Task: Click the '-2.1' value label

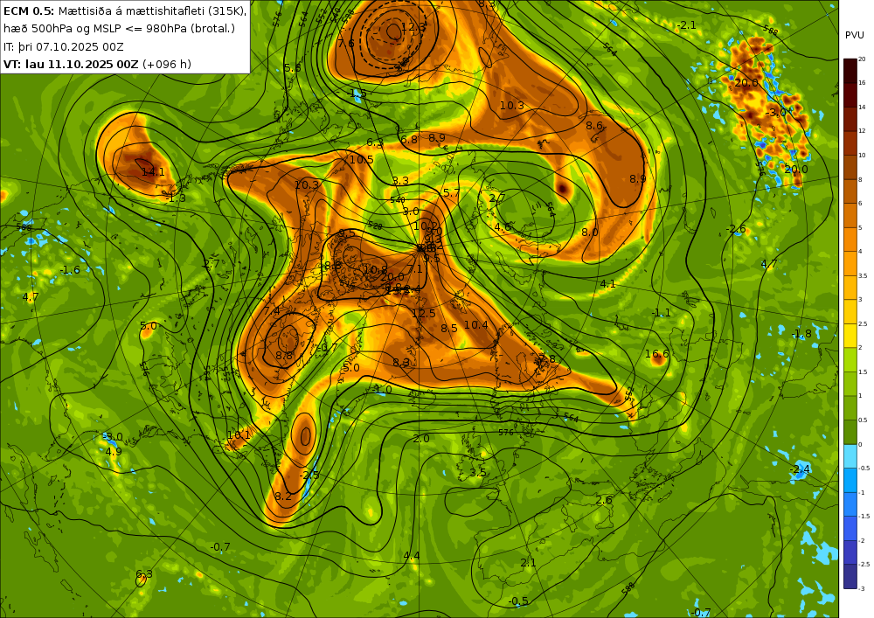Action: 686,25
